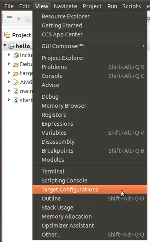
Task: Open the Terminal view
Action: [x=90, y=172]
